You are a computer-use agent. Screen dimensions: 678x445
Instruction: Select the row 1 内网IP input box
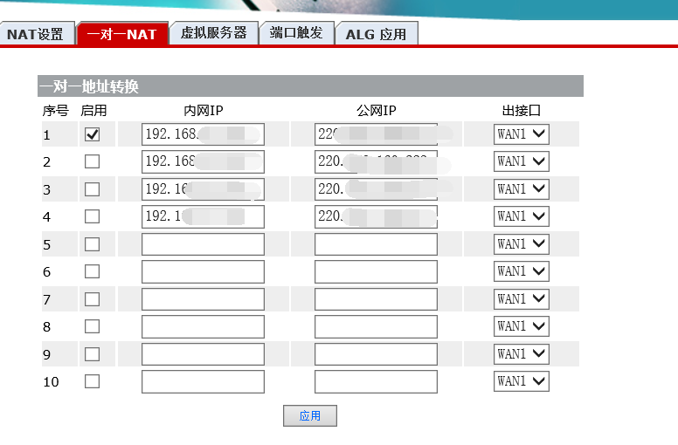pos(203,134)
